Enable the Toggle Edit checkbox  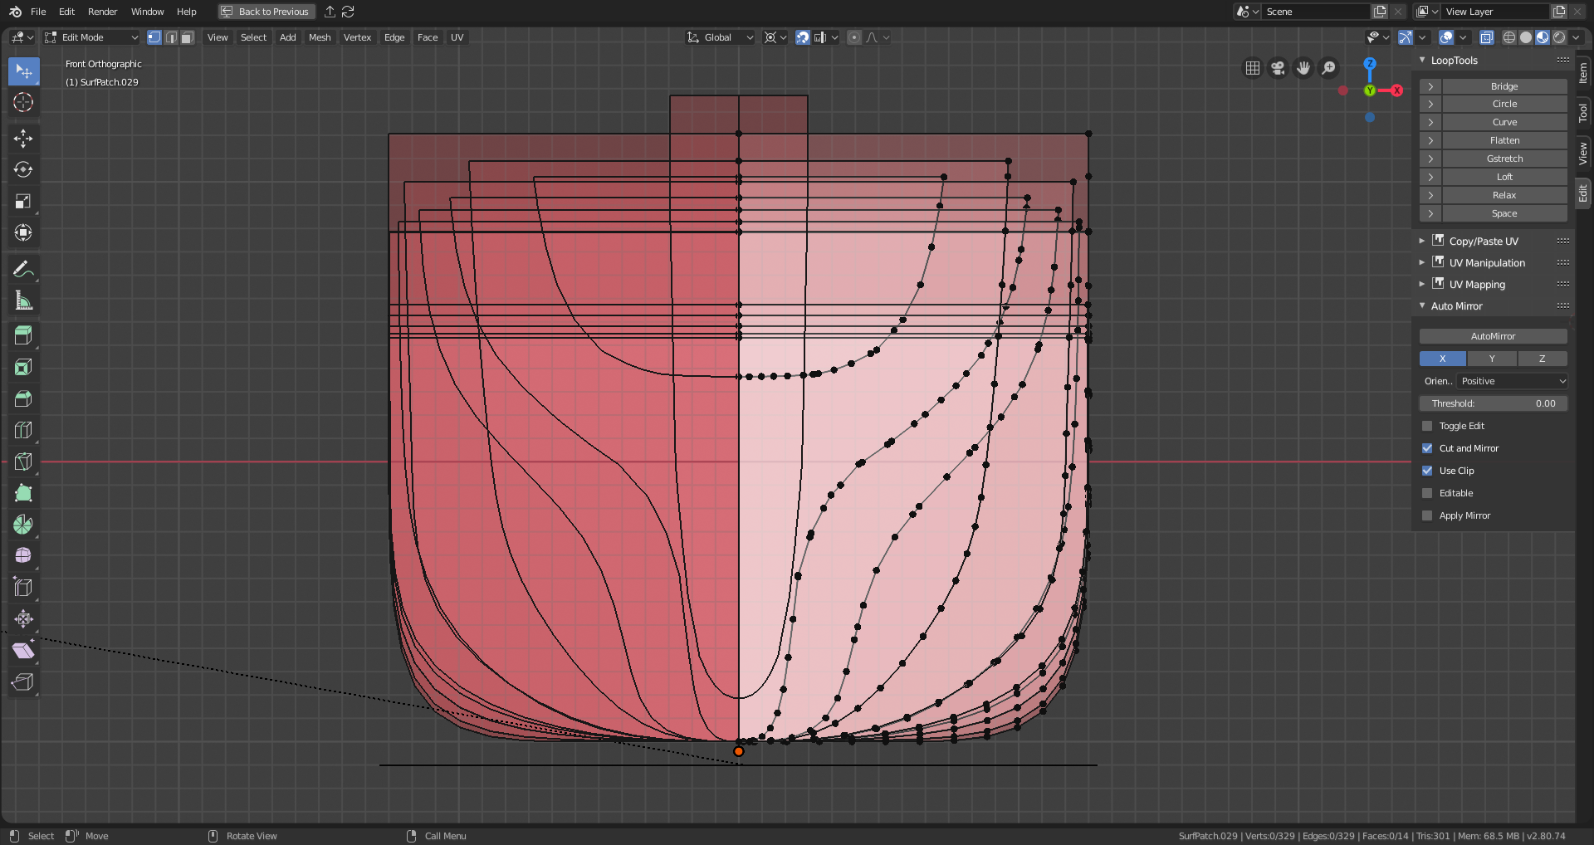pyautogui.click(x=1427, y=426)
